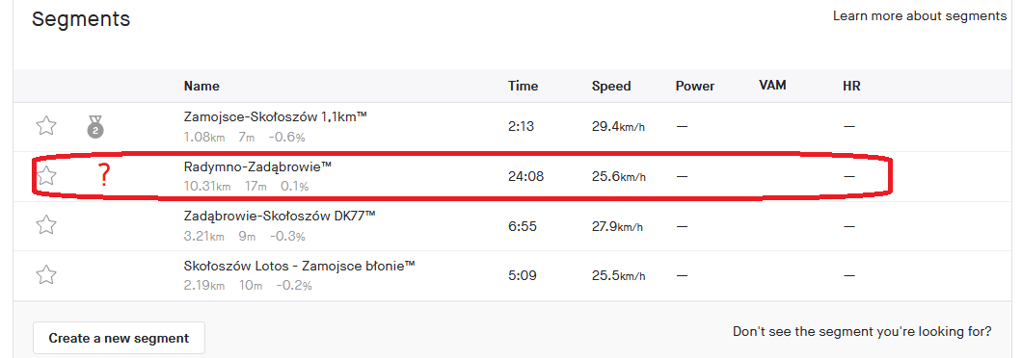The image size is (1022, 358).
Task: Click the Speed column header
Action: (x=611, y=86)
